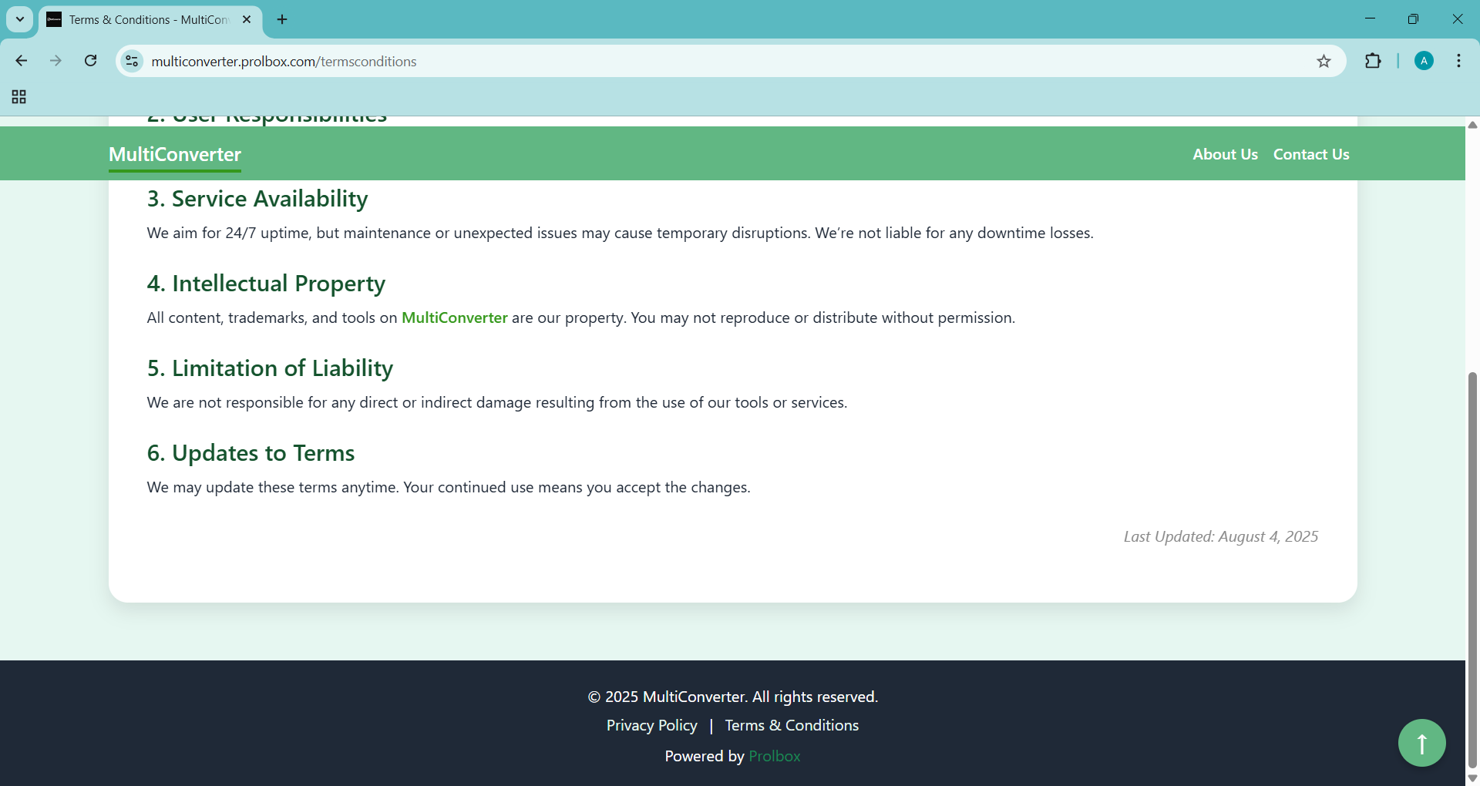Open the About Us page
The width and height of the screenshot is (1480, 786).
coord(1225,154)
